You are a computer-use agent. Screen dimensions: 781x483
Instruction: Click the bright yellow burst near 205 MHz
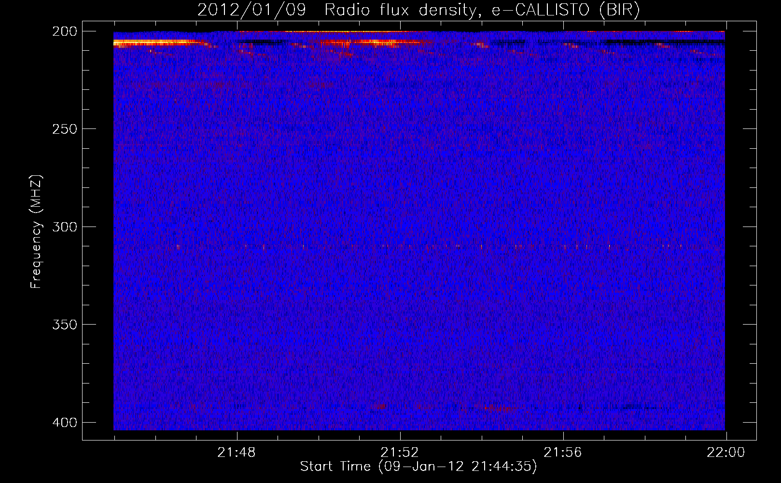tap(157, 43)
